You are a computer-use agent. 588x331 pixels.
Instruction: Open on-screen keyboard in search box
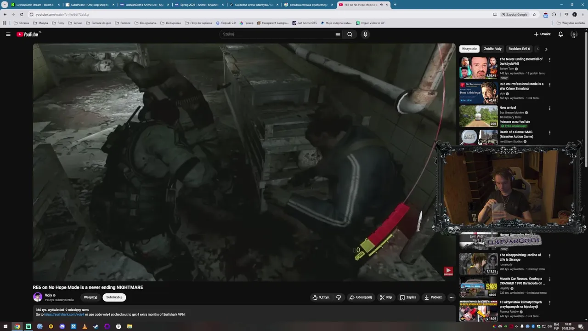338,34
